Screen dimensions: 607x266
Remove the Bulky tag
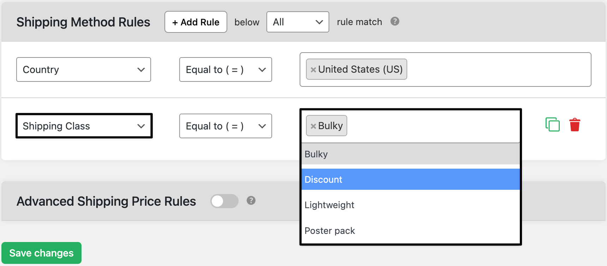click(313, 126)
